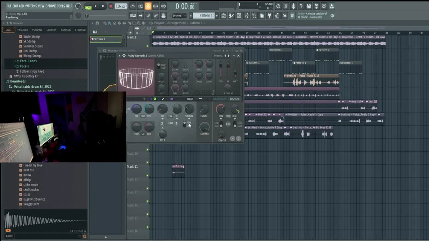429x241 pixels.
Task: Open Fruity Reeverb 2 plugin options gear
Action: pyautogui.click(x=124, y=56)
